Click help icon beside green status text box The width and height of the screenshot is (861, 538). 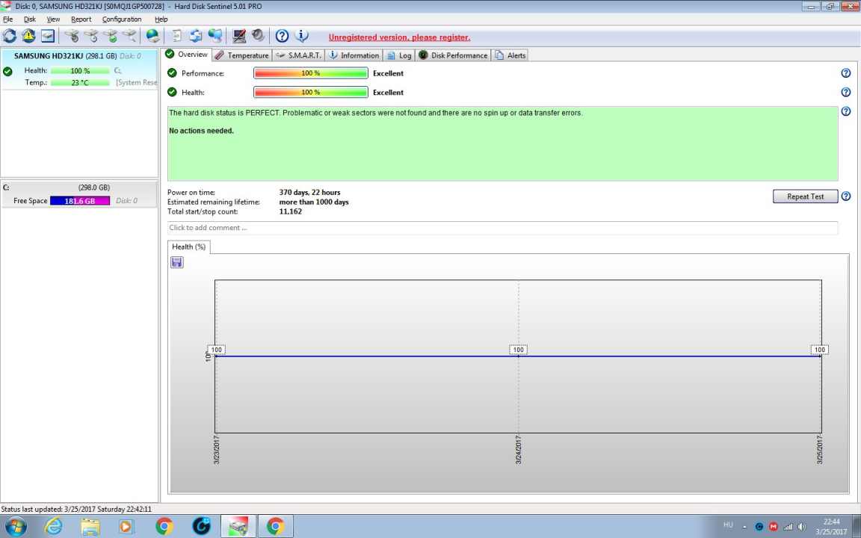coord(845,111)
